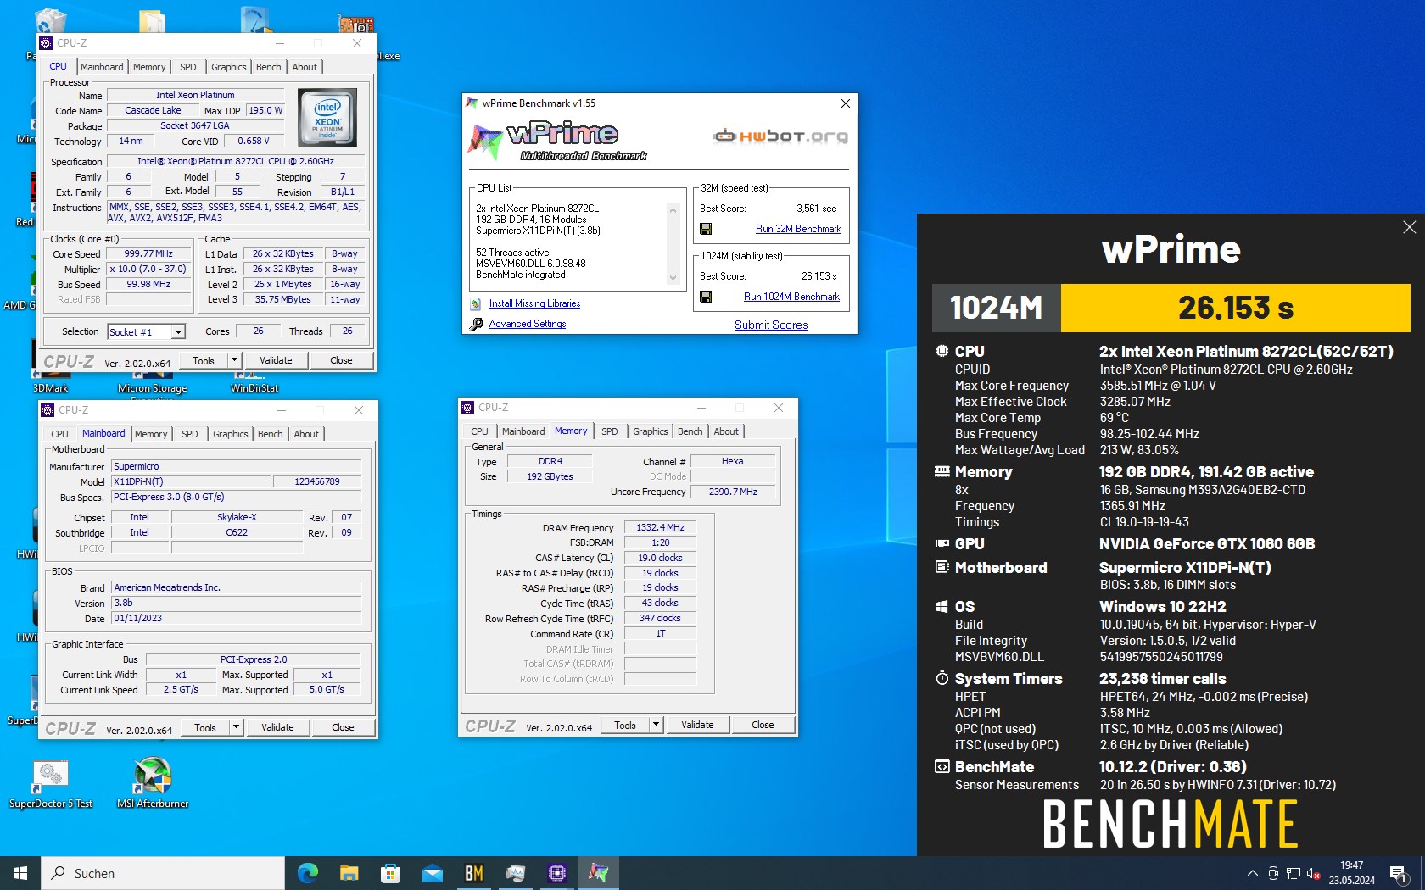
Task: Open Tools dropdown arrow in top CPU-Z
Action: [234, 360]
